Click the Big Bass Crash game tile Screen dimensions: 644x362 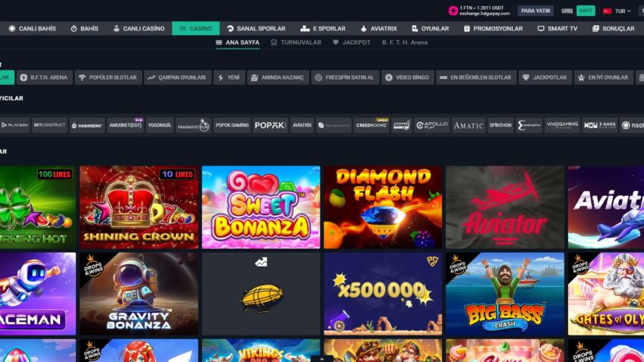[505, 294]
